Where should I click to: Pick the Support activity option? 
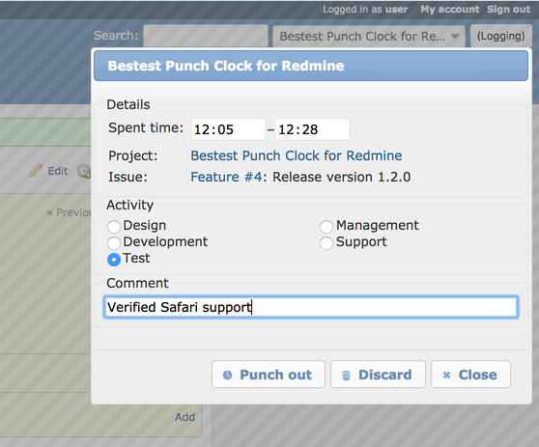pos(326,243)
